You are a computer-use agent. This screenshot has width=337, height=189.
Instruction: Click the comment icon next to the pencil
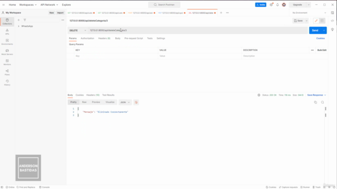click(322, 21)
